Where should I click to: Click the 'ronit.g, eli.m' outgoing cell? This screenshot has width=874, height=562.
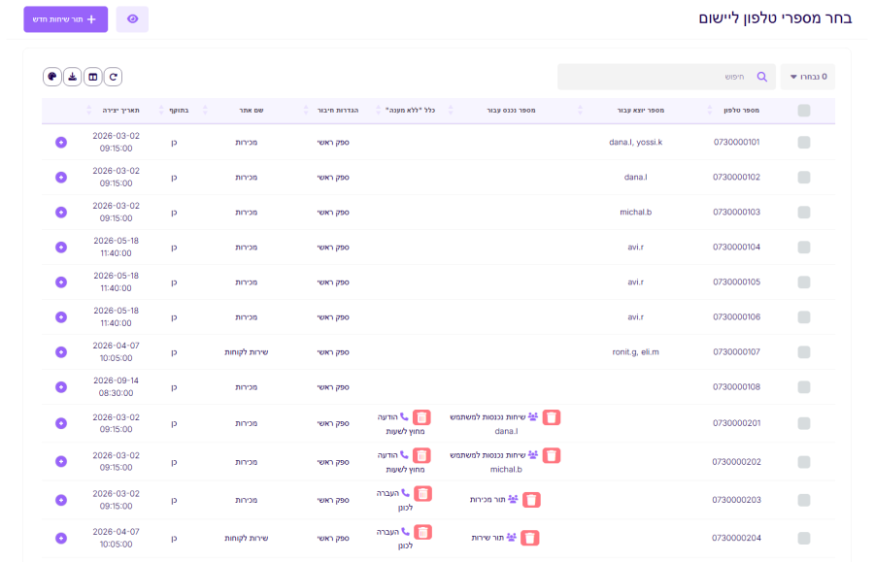pyautogui.click(x=635, y=352)
